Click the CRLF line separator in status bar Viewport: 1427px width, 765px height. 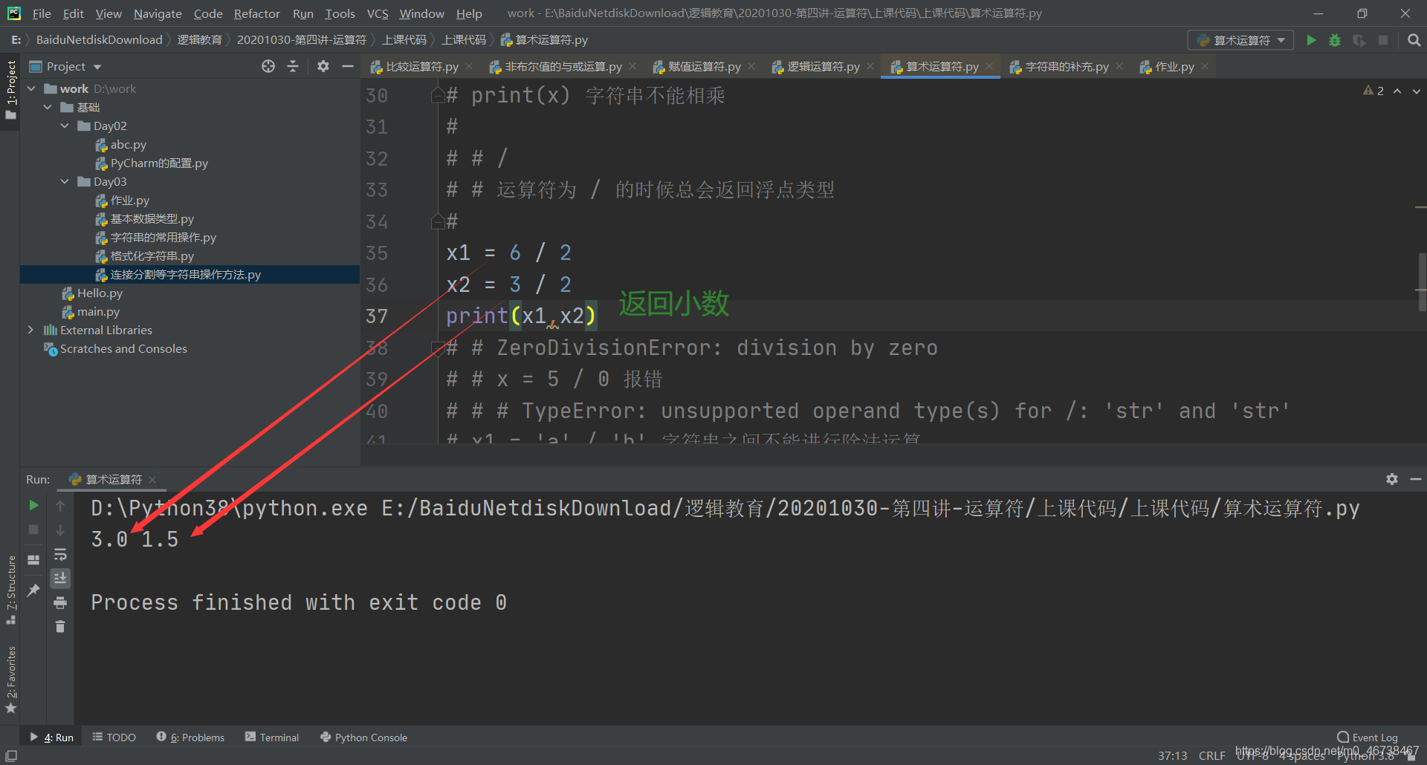1211,755
